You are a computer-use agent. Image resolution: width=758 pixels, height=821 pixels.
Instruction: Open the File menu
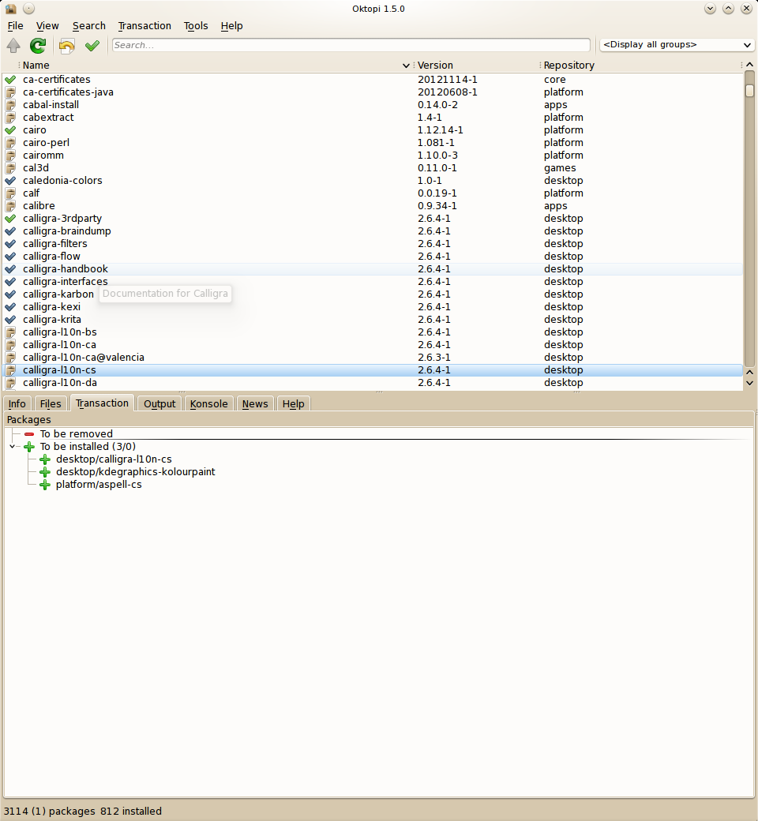tap(15, 25)
